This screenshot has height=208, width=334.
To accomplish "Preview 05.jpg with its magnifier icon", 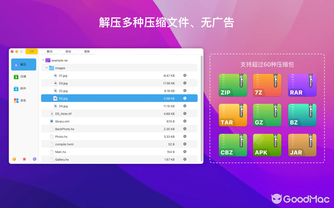I will click(x=185, y=98).
